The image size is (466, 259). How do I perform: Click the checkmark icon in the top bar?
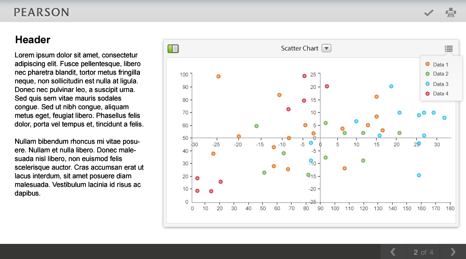[x=428, y=13]
